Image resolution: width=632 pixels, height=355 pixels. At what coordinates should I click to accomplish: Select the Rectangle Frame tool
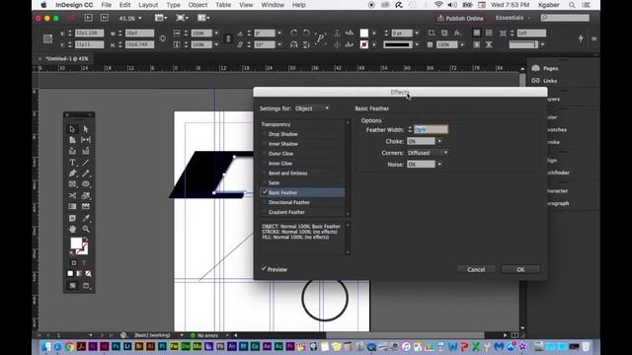[72, 184]
